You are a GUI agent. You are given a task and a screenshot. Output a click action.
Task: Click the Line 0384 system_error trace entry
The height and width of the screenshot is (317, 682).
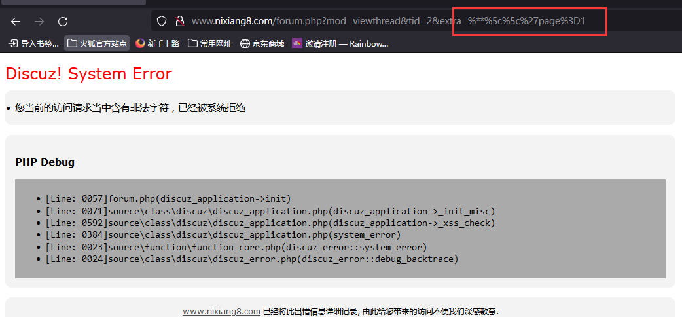223,235
